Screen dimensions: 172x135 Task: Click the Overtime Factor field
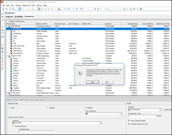click(x=37, y=132)
